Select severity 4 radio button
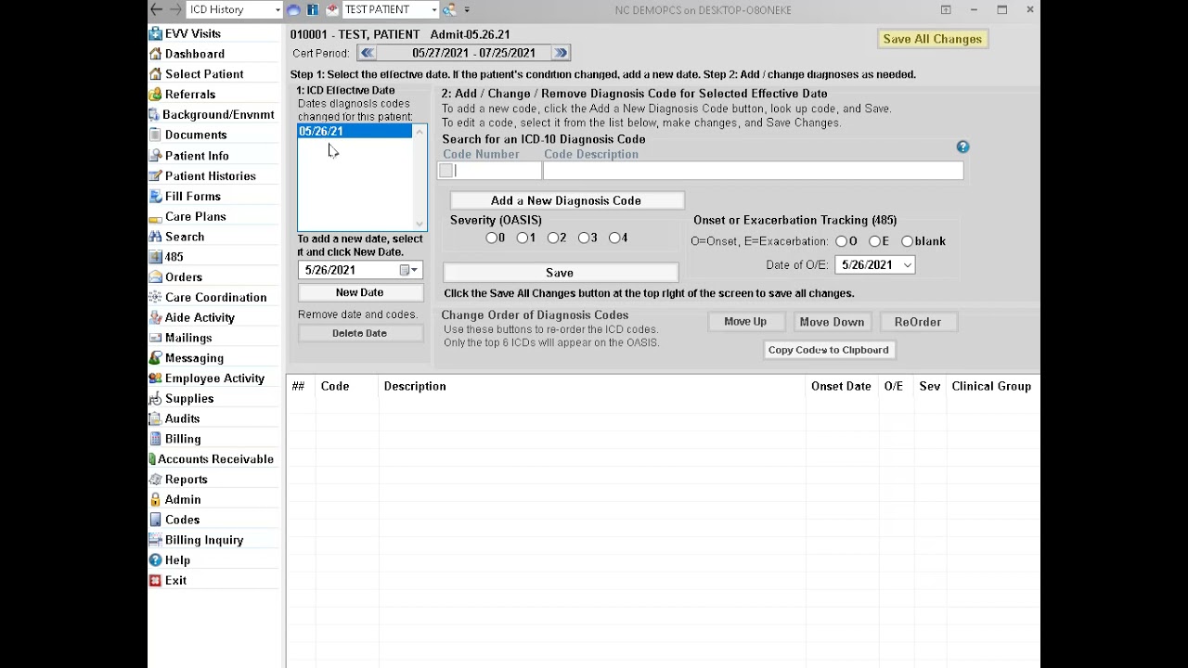This screenshot has width=1188, height=668. (613, 238)
